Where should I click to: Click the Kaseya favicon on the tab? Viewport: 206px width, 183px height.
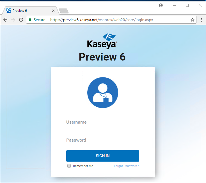9,10
